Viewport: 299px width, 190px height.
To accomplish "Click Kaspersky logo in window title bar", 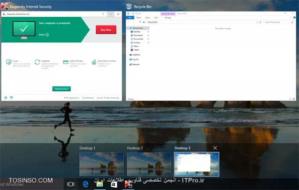I will pyautogui.click(x=4, y=14).
